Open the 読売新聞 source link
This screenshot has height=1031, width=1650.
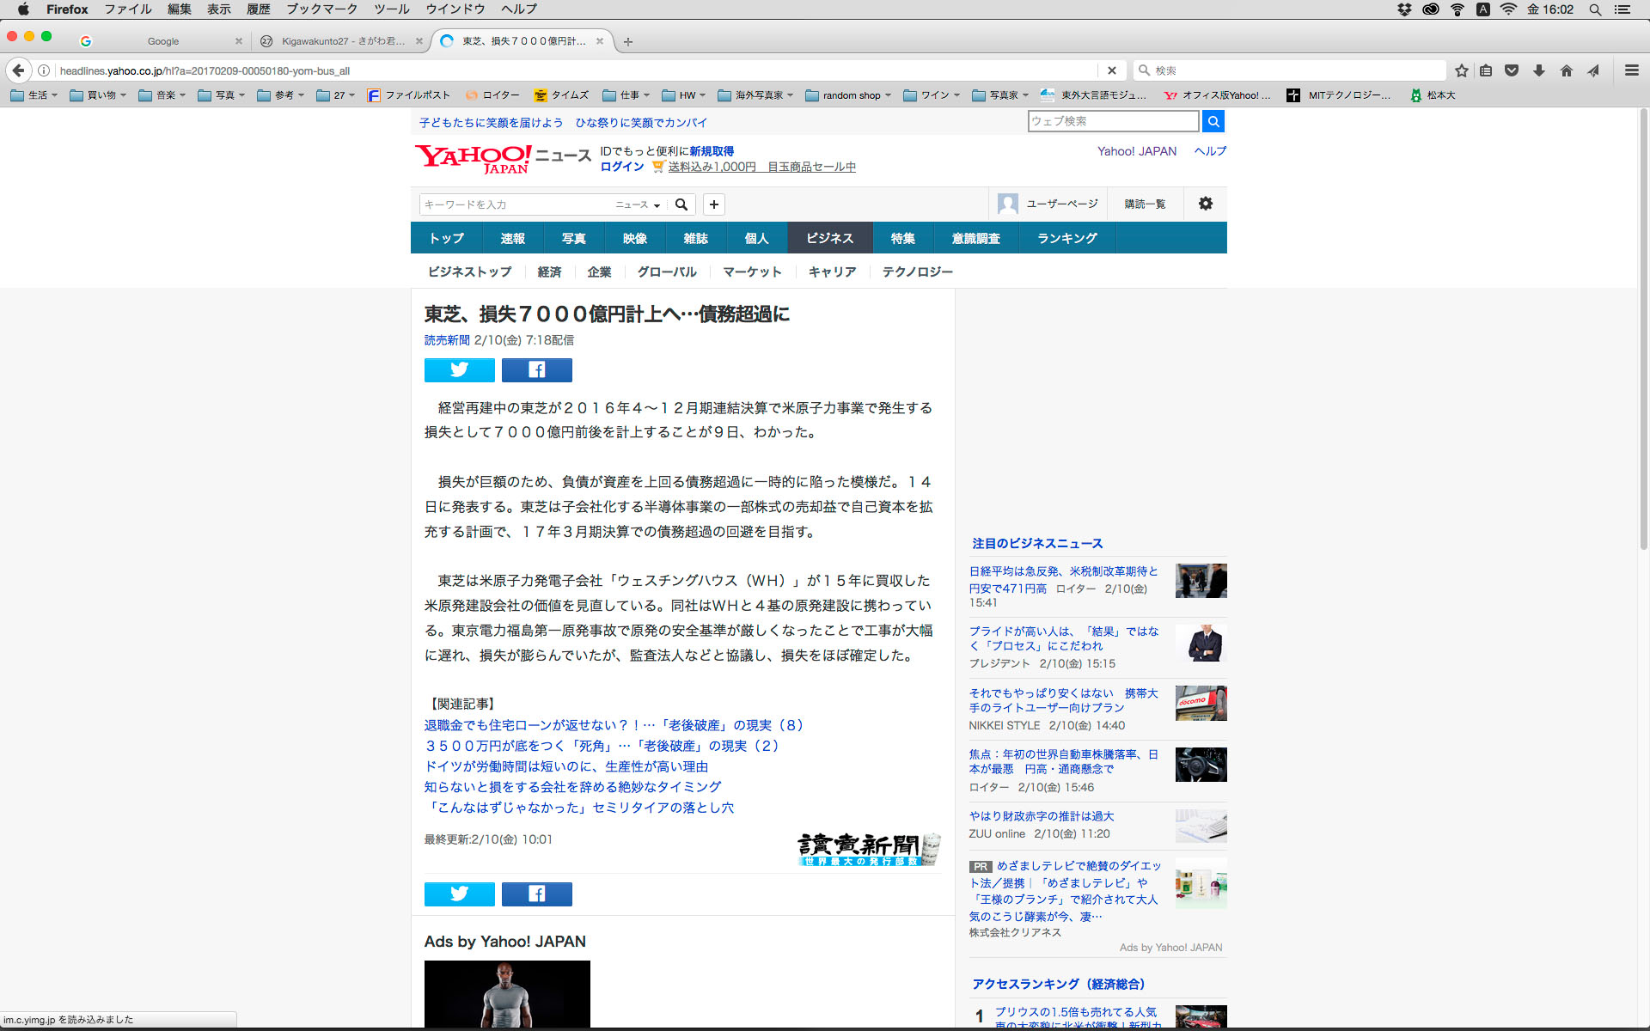click(x=447, y=340)
